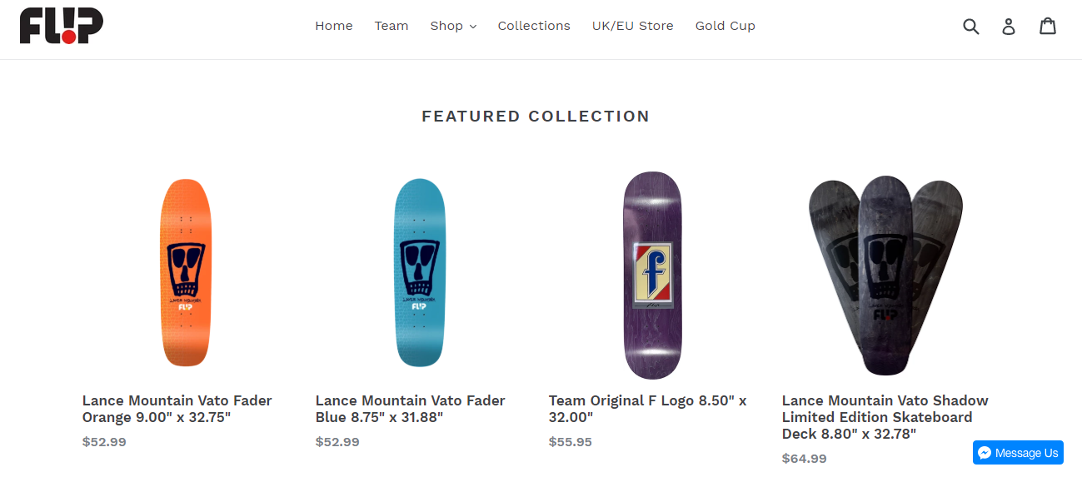Screen dimensions: 1082x482
Task: Click the Flip logo in header
Action: (x=62, y=26)
